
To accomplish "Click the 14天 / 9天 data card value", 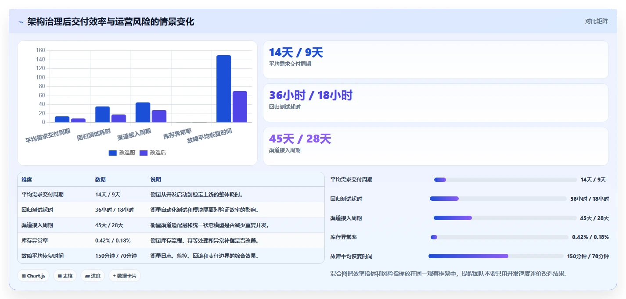I will pyautogui.click(x=296, y=53).
